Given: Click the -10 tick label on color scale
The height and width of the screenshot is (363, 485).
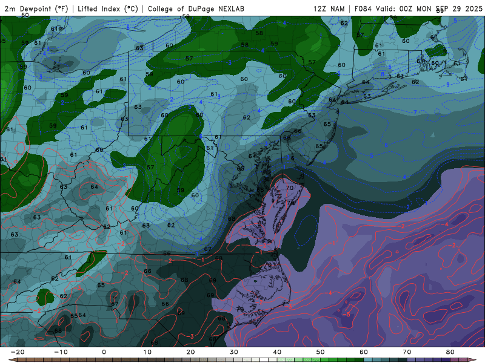Looking at the screenshot, I should 61,352.
